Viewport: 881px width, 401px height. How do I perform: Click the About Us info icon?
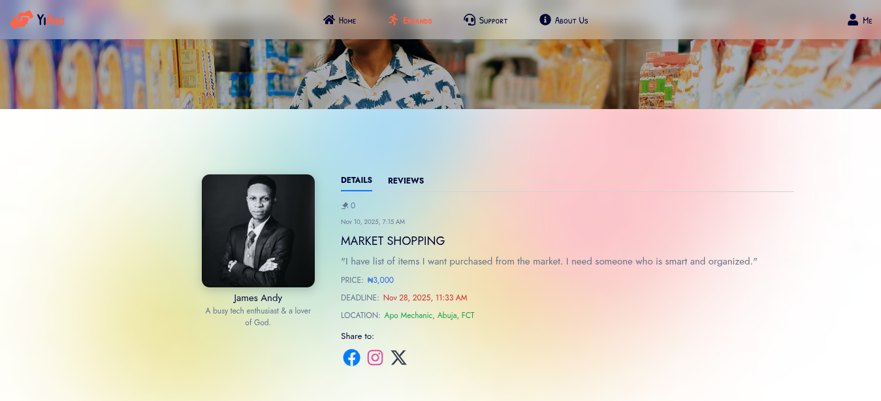tap(545, 20)
